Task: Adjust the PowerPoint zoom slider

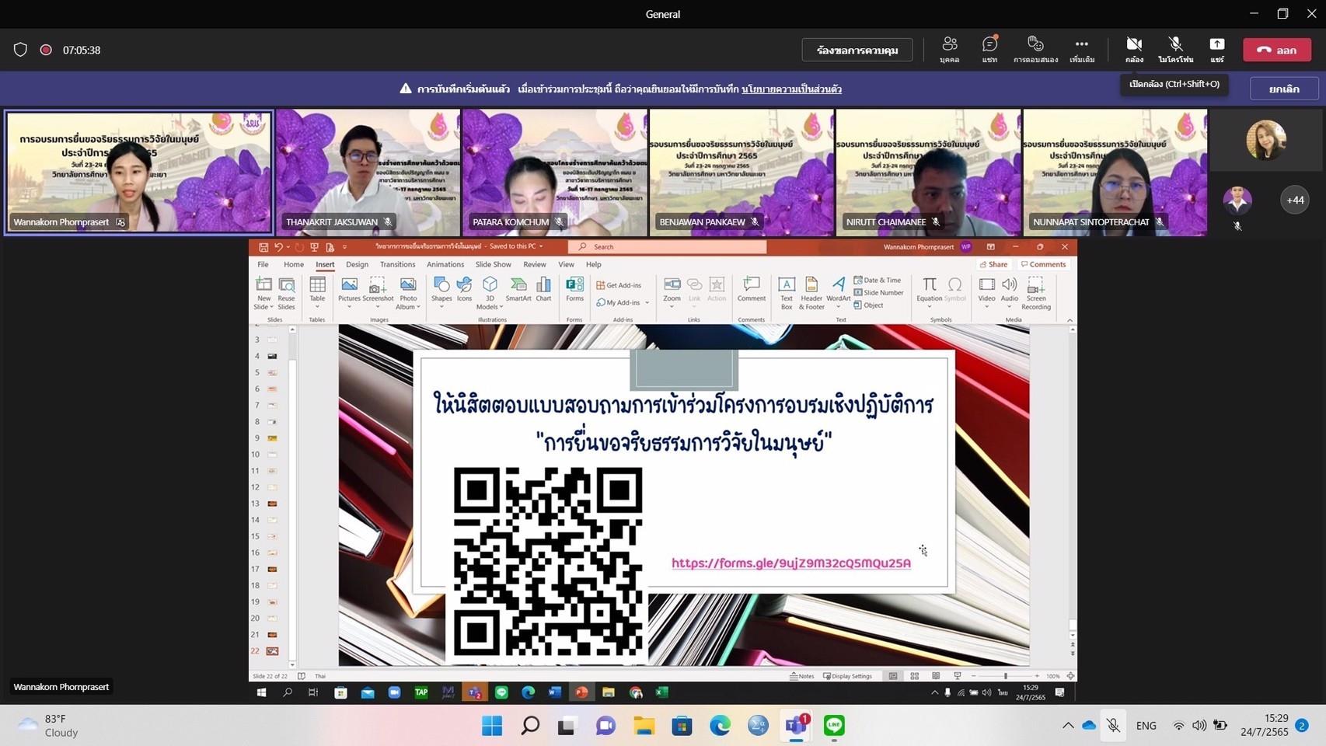Action: tap(1005, 676)
